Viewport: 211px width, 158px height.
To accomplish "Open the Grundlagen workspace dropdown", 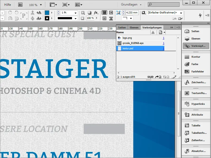I will tap(141, 5).
